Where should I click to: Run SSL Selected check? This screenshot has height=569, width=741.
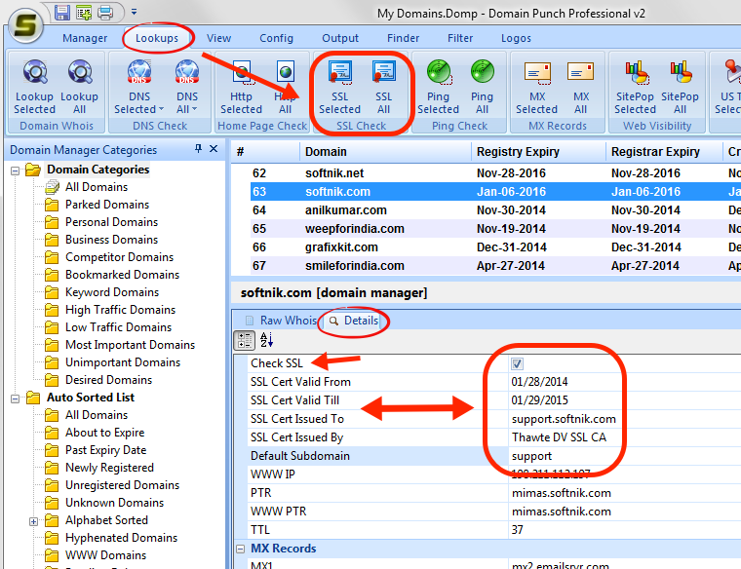tap(339, 87)
